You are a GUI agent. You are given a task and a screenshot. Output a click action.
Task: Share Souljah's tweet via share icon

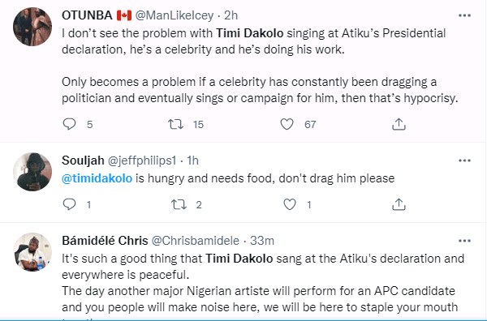(x=399, y=204)
